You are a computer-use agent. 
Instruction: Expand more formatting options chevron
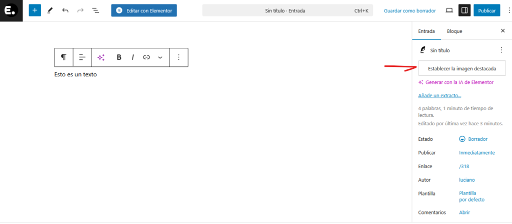(x=160, y=57)
